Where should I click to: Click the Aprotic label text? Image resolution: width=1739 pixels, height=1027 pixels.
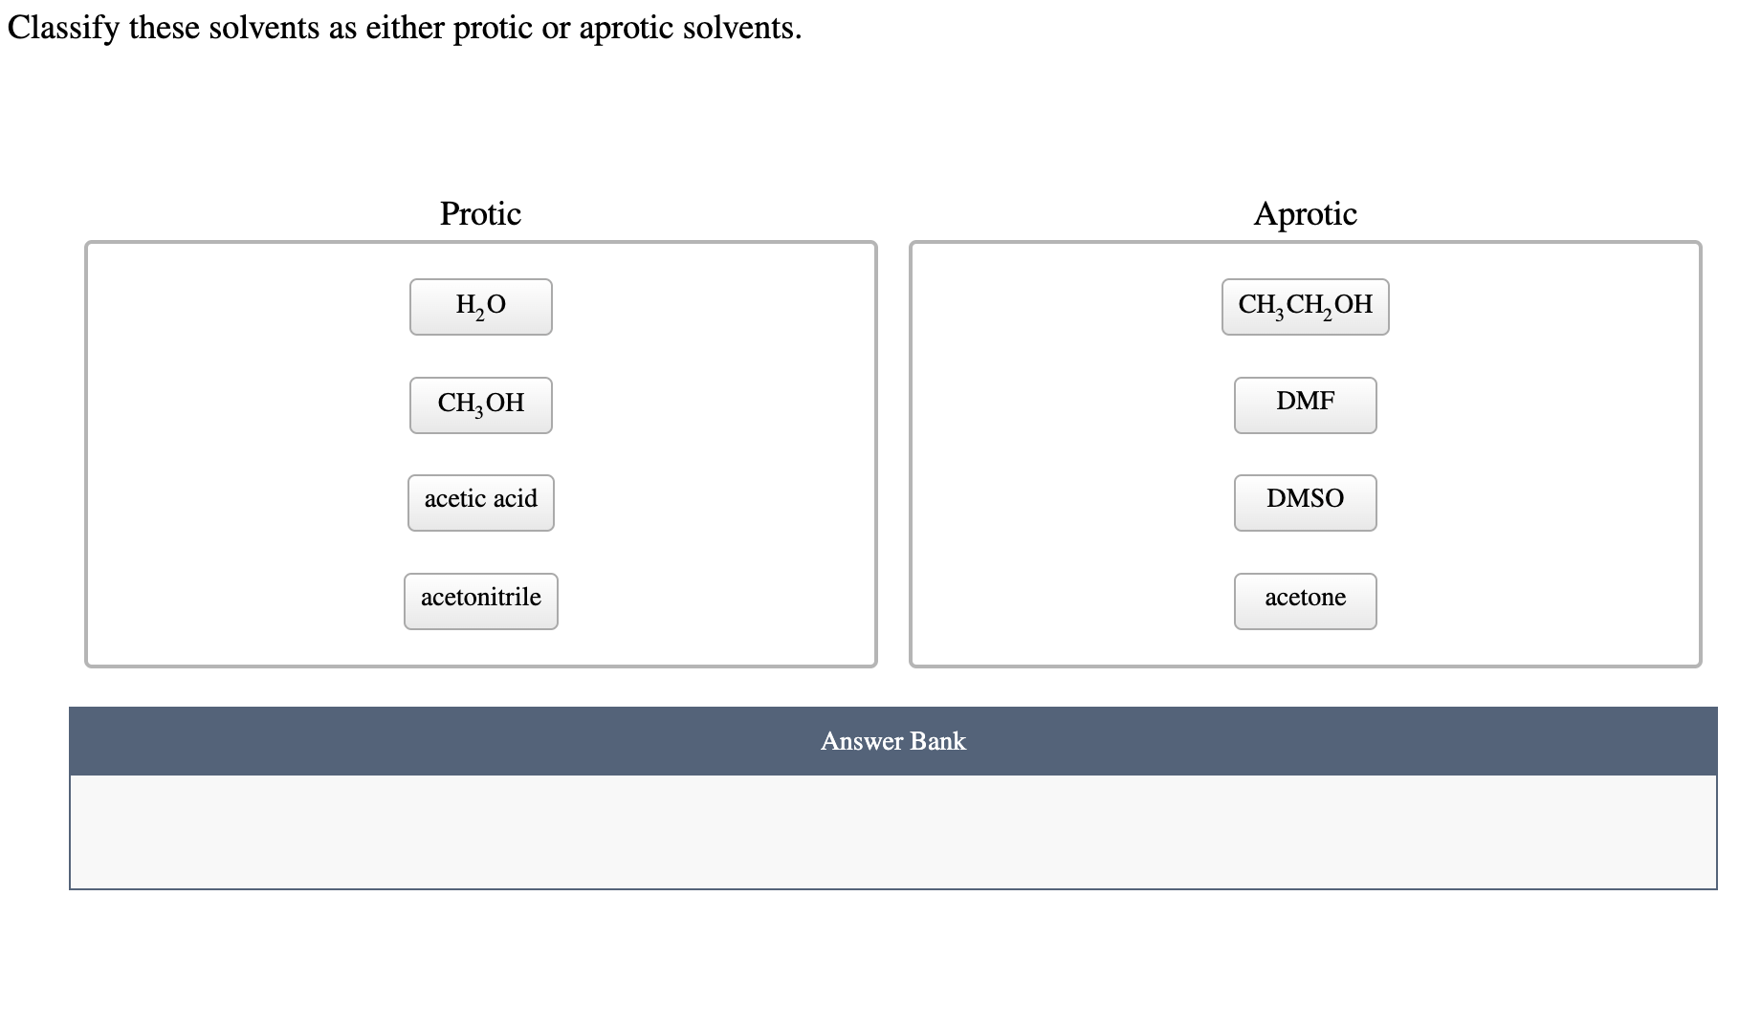point(1305,214)
